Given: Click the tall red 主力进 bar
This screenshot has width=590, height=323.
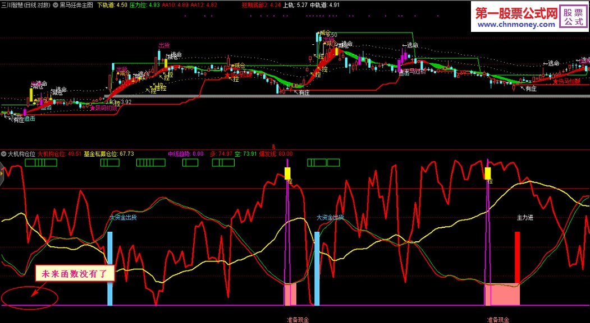Looking at the screenshot, I should [x=518, y=258].
